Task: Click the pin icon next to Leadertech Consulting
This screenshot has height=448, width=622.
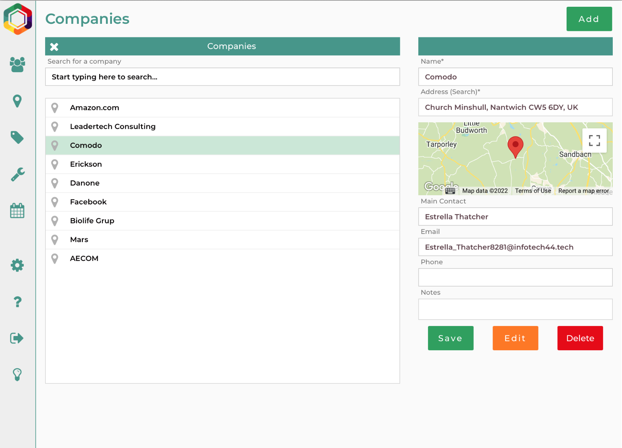Action: click(x=55, y=127)
